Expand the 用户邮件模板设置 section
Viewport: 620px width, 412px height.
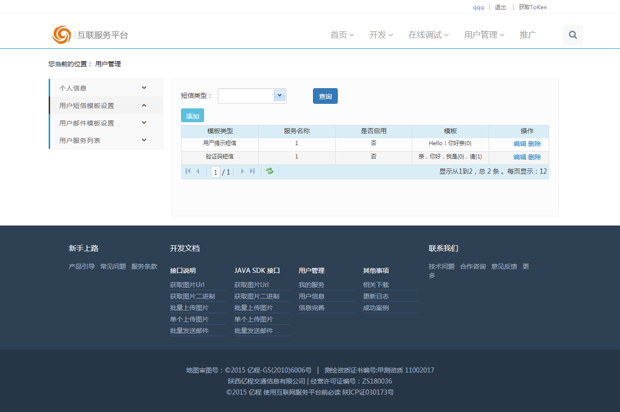(144, 123)
